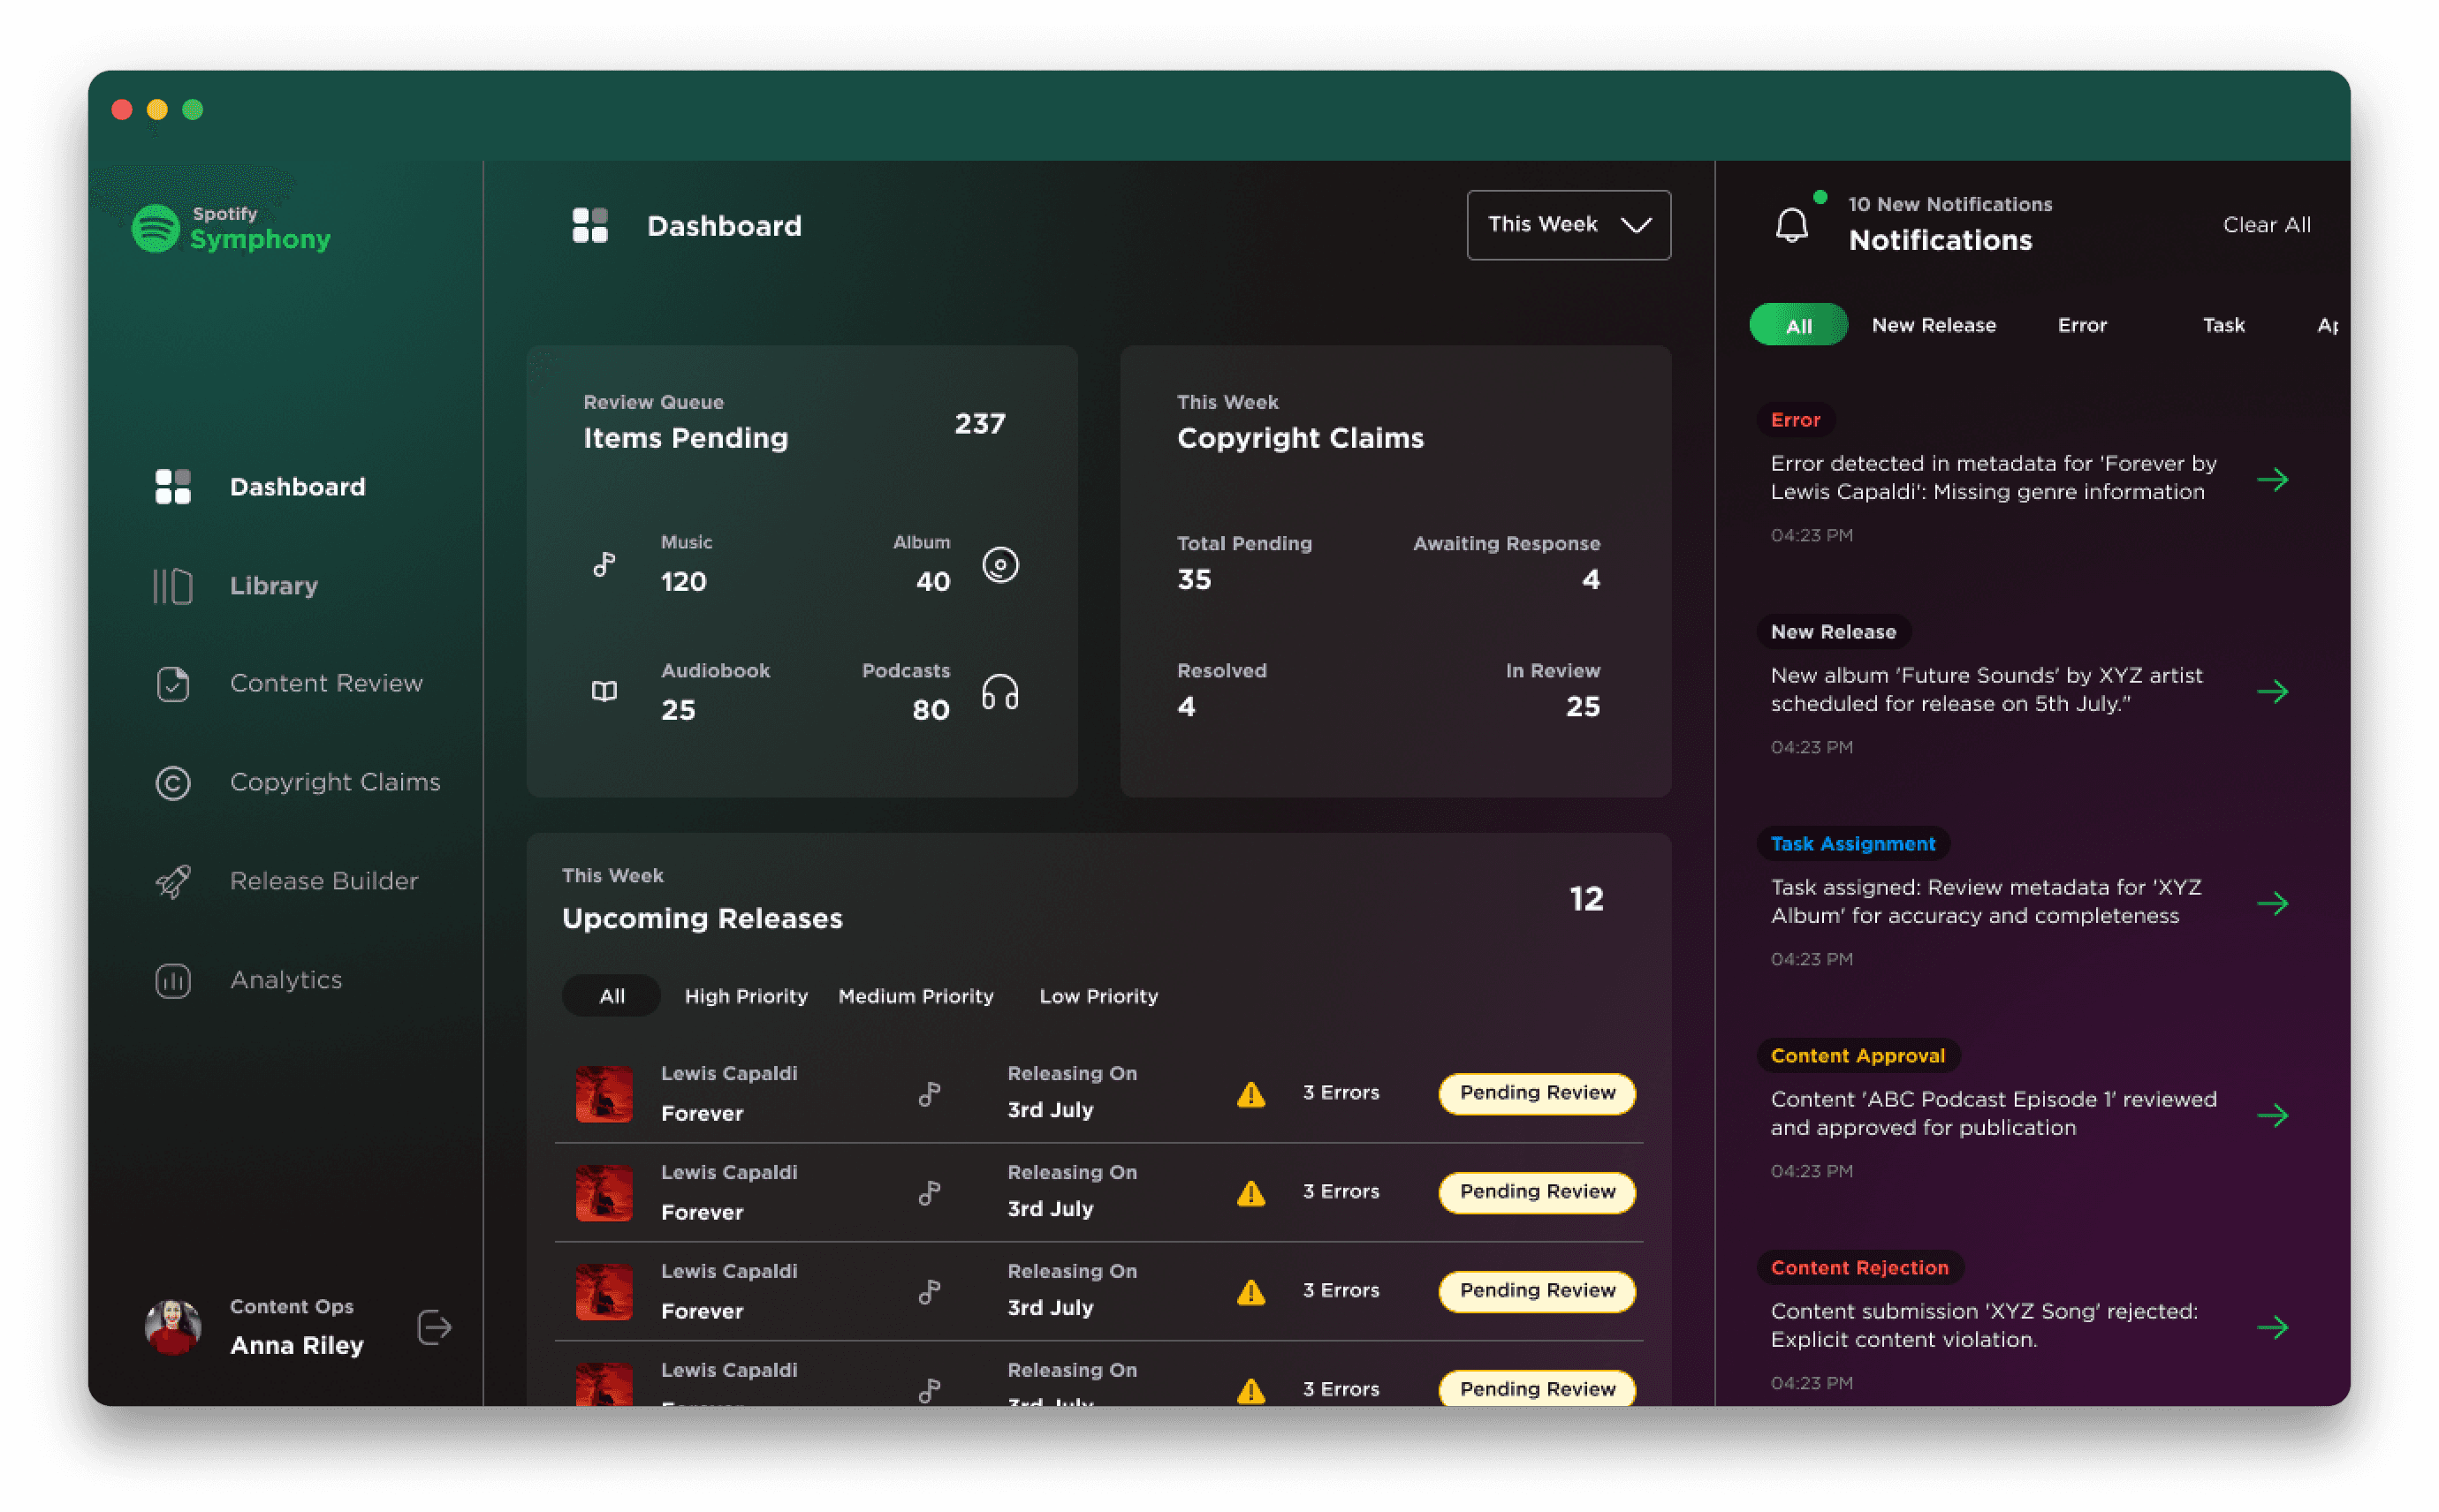Open the Task Assignment notification arrow
The width and height of the screenshot is (2439, 1512).
point(2272,903)
